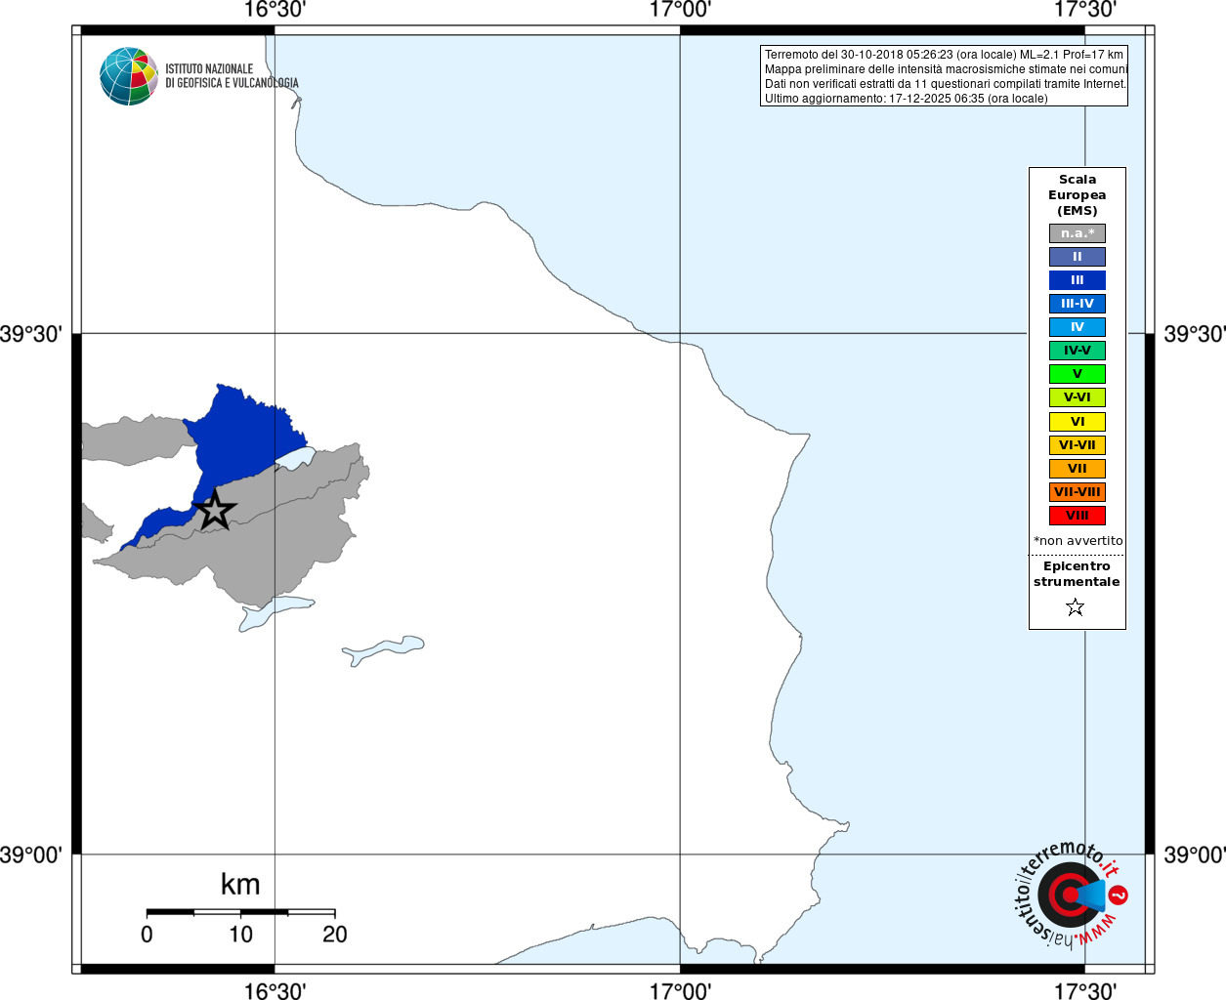Click the INGV globe logo
Viewport: 1226px width, 1000px height.
[x=129, y=76]
